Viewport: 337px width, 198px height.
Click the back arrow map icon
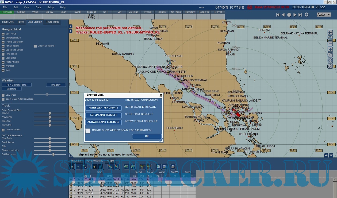coord(330,33)
